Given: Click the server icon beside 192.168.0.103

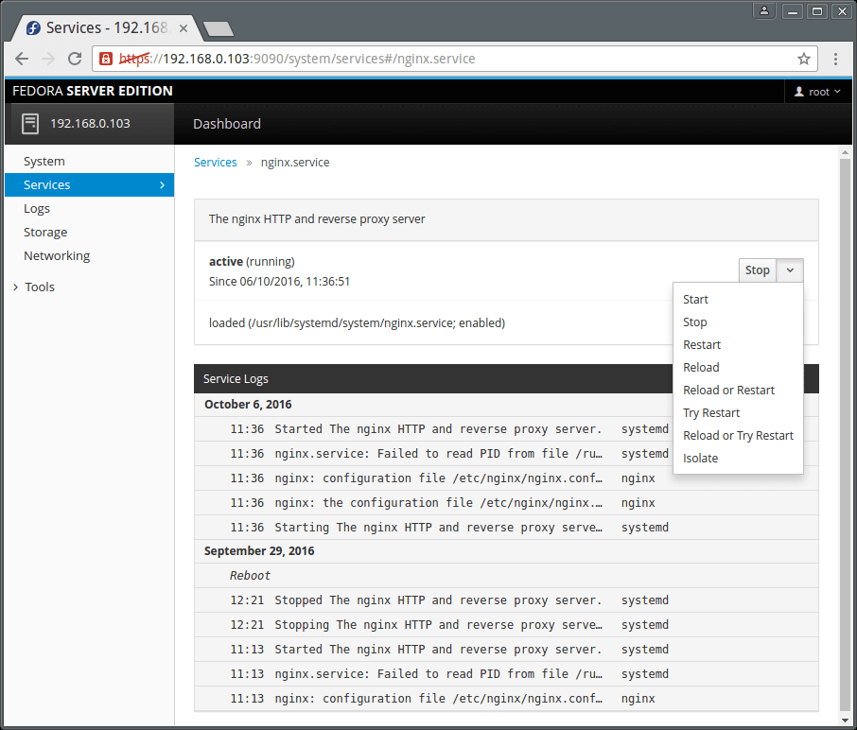Looking at the screenshot, I should (x=30, y=123).
